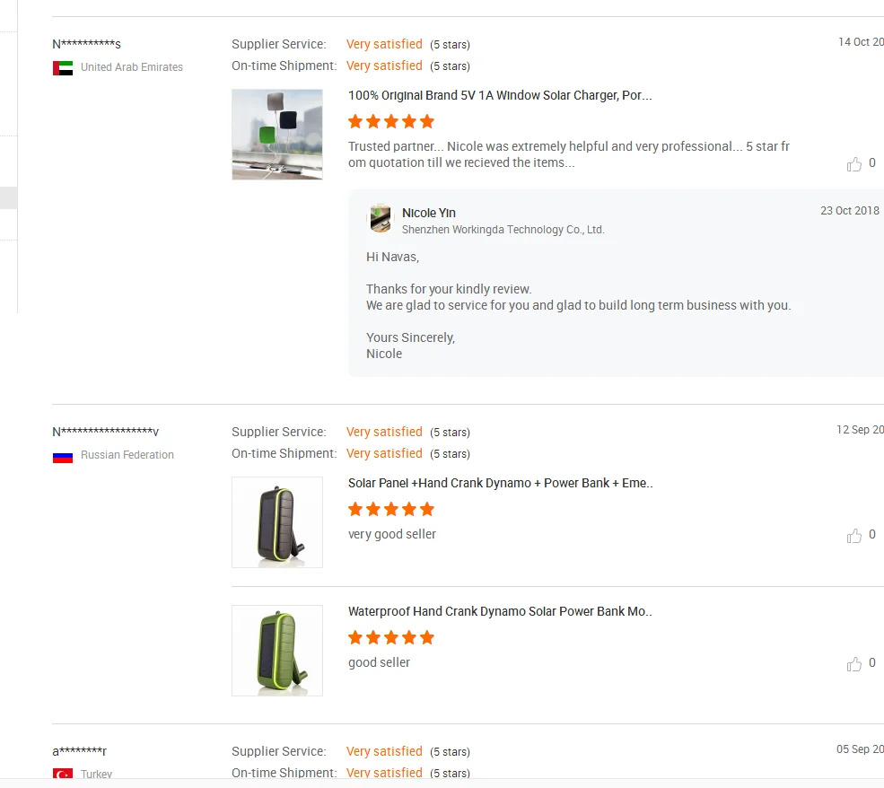Click the Nicole Yin name link
Viewport: 884px width, 788px height.
pos(428,213)
